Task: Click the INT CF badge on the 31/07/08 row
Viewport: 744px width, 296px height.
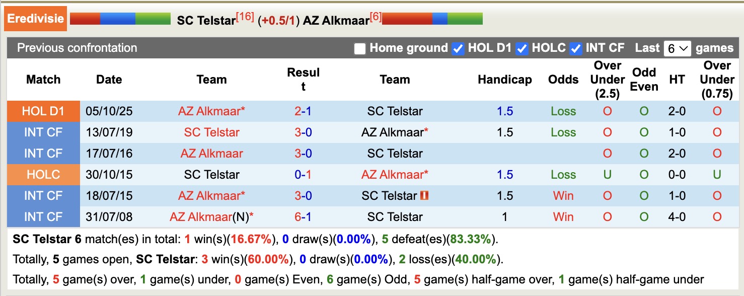Action: [43, 217]
